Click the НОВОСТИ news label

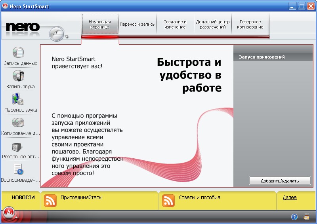pos(23,197)
